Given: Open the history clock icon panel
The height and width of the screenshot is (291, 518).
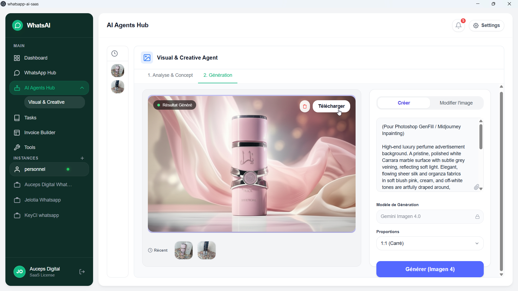Looking at the screenshot, I should coord(115,54).
